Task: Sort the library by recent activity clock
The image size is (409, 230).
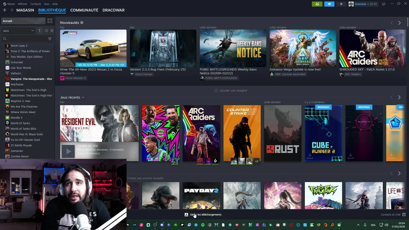Action: 46,31
